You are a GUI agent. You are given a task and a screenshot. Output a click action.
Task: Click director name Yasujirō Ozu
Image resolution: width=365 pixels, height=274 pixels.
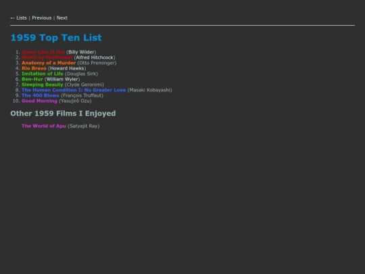(x=75, y=101)
